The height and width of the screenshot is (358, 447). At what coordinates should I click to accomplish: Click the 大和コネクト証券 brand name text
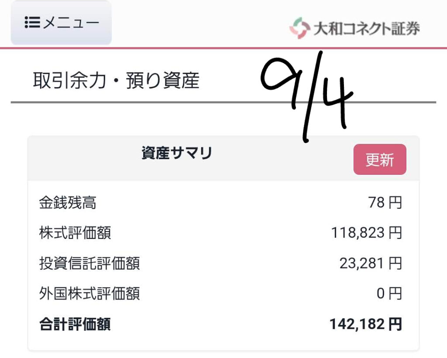click(367, 28)
